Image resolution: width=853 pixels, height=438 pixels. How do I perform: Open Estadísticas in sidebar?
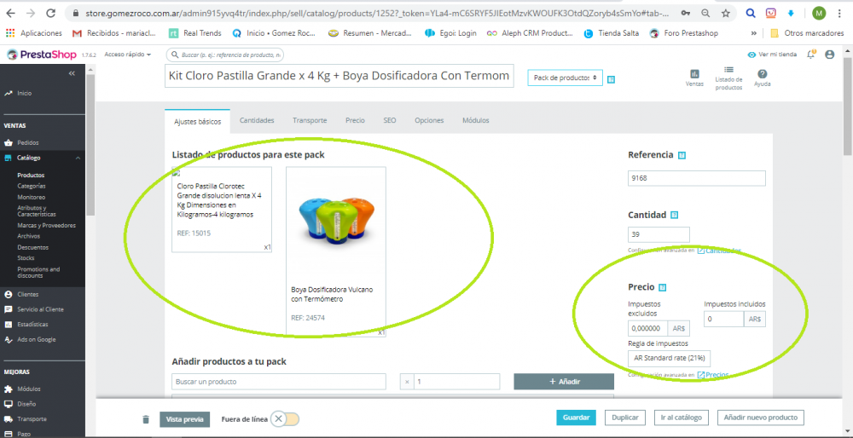[x=32, y=325]
